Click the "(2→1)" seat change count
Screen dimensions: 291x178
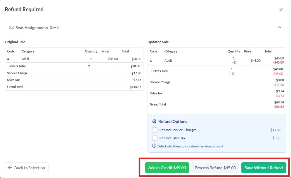coord(55,28)
